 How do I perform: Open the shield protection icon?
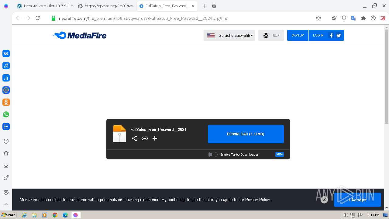(x=344, y=18)
